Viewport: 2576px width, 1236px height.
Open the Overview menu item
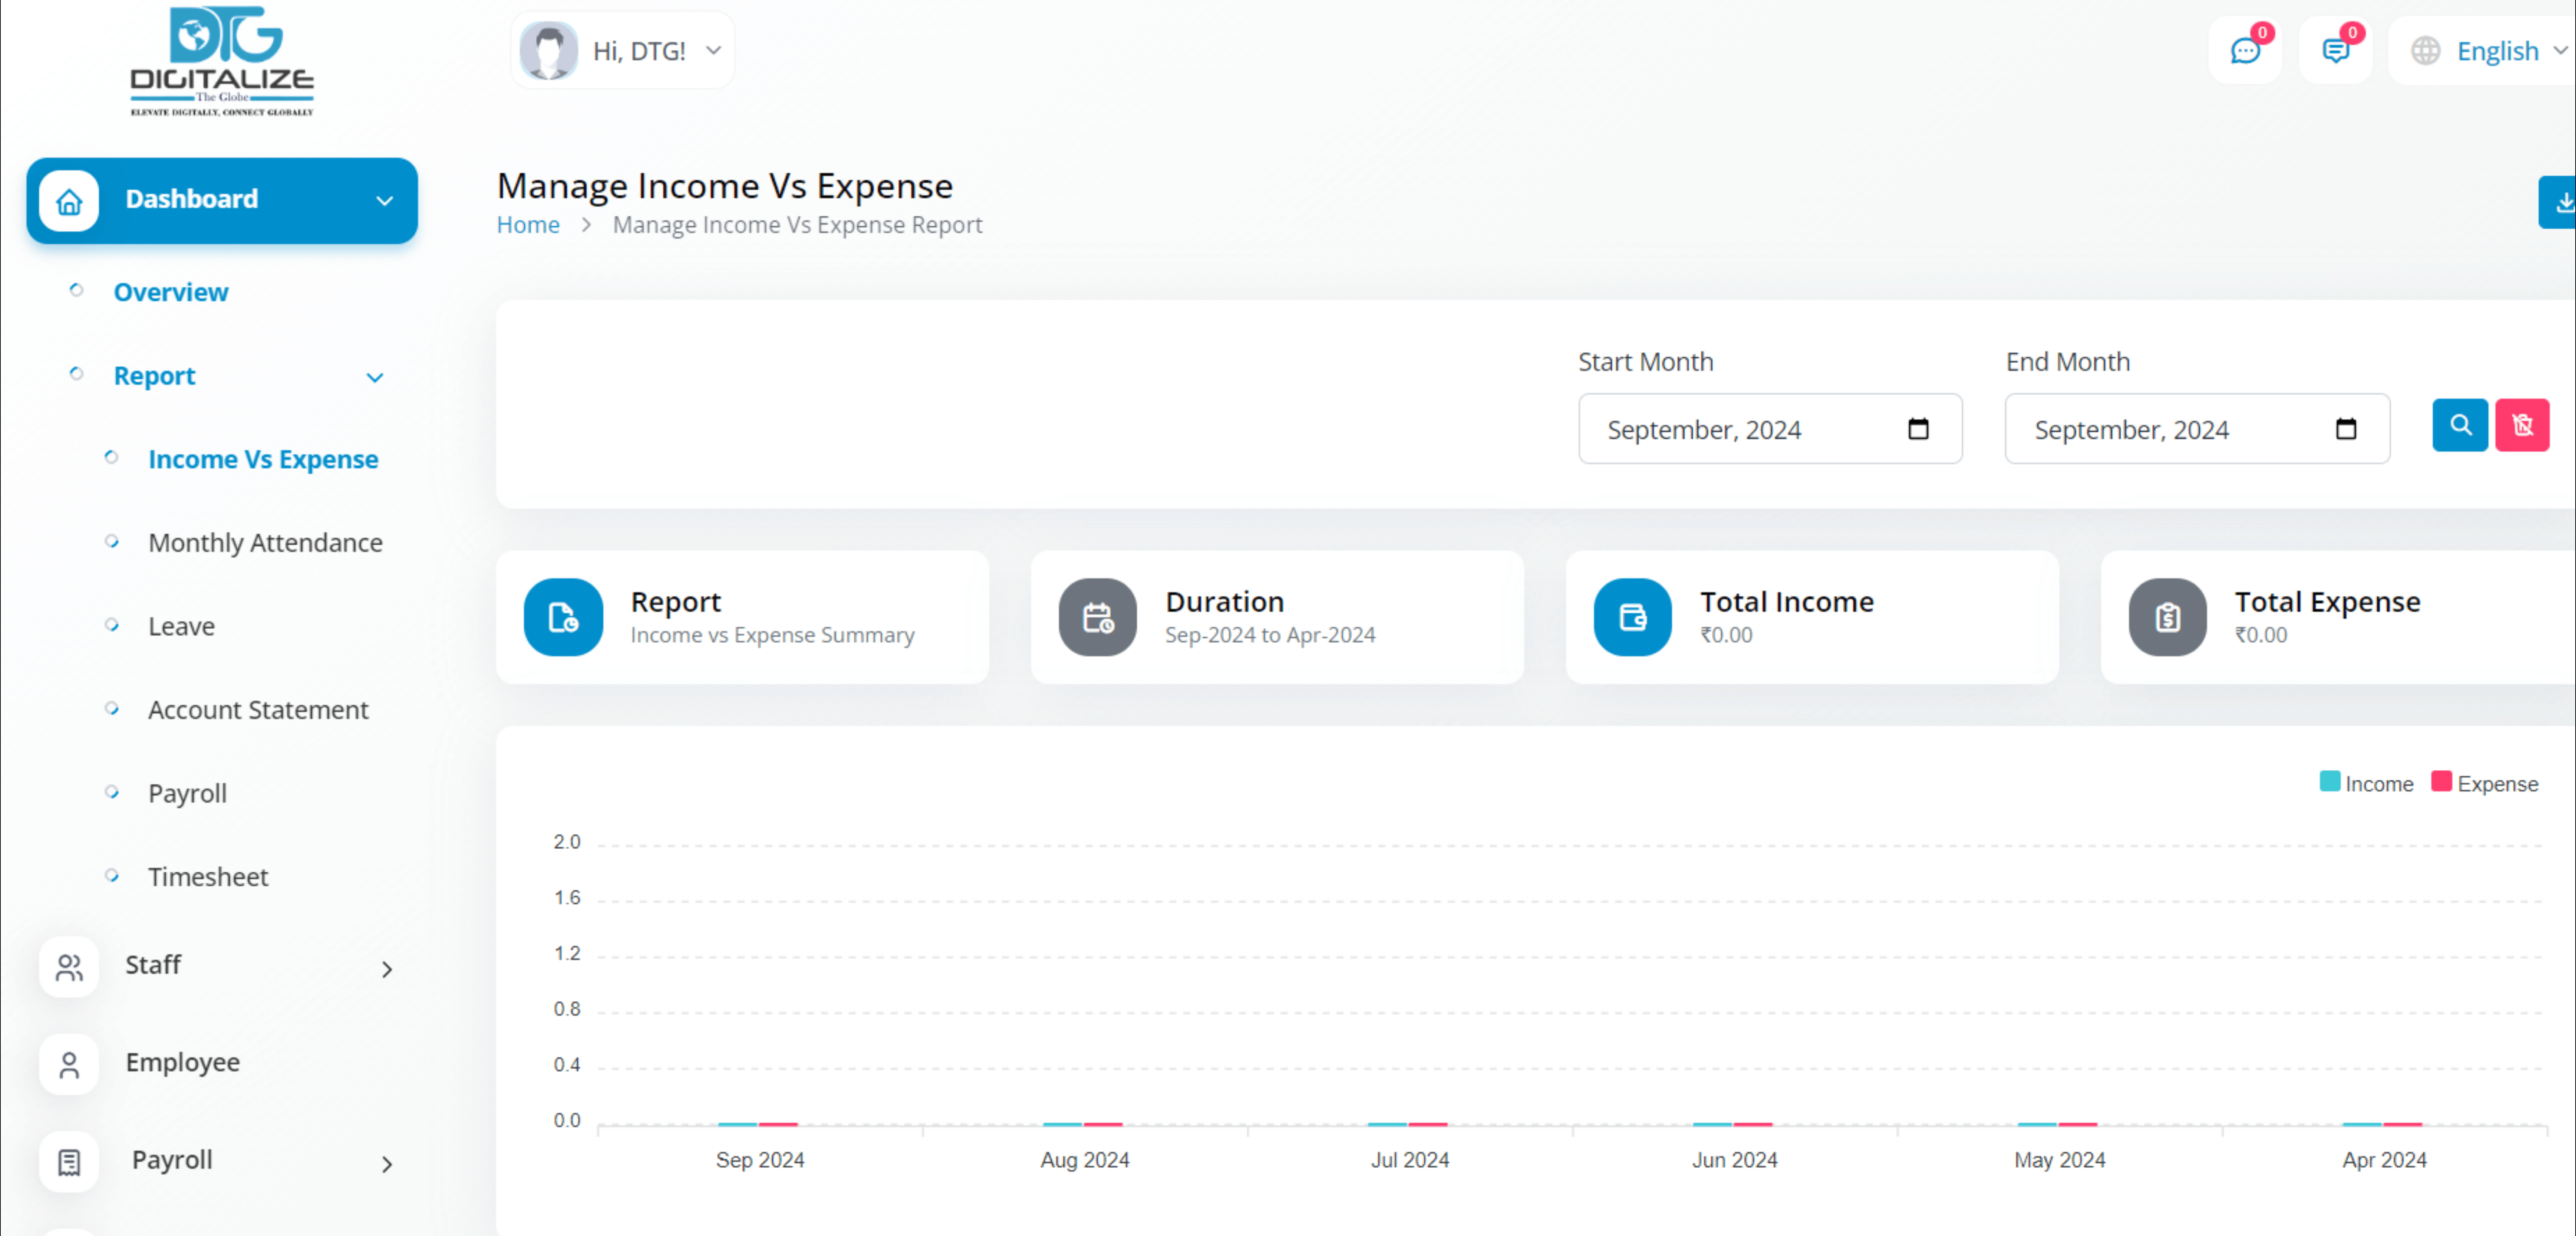tap(171, 292)
